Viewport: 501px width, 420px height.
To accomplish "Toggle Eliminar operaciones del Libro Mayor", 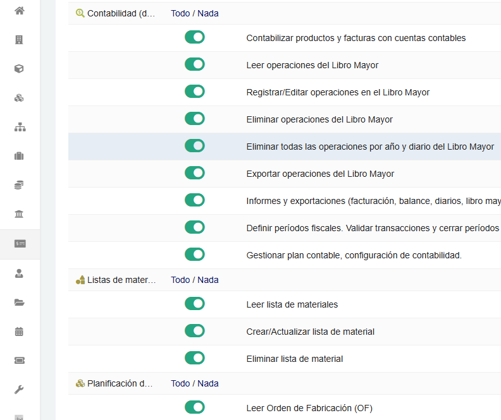I will [195, 118].
